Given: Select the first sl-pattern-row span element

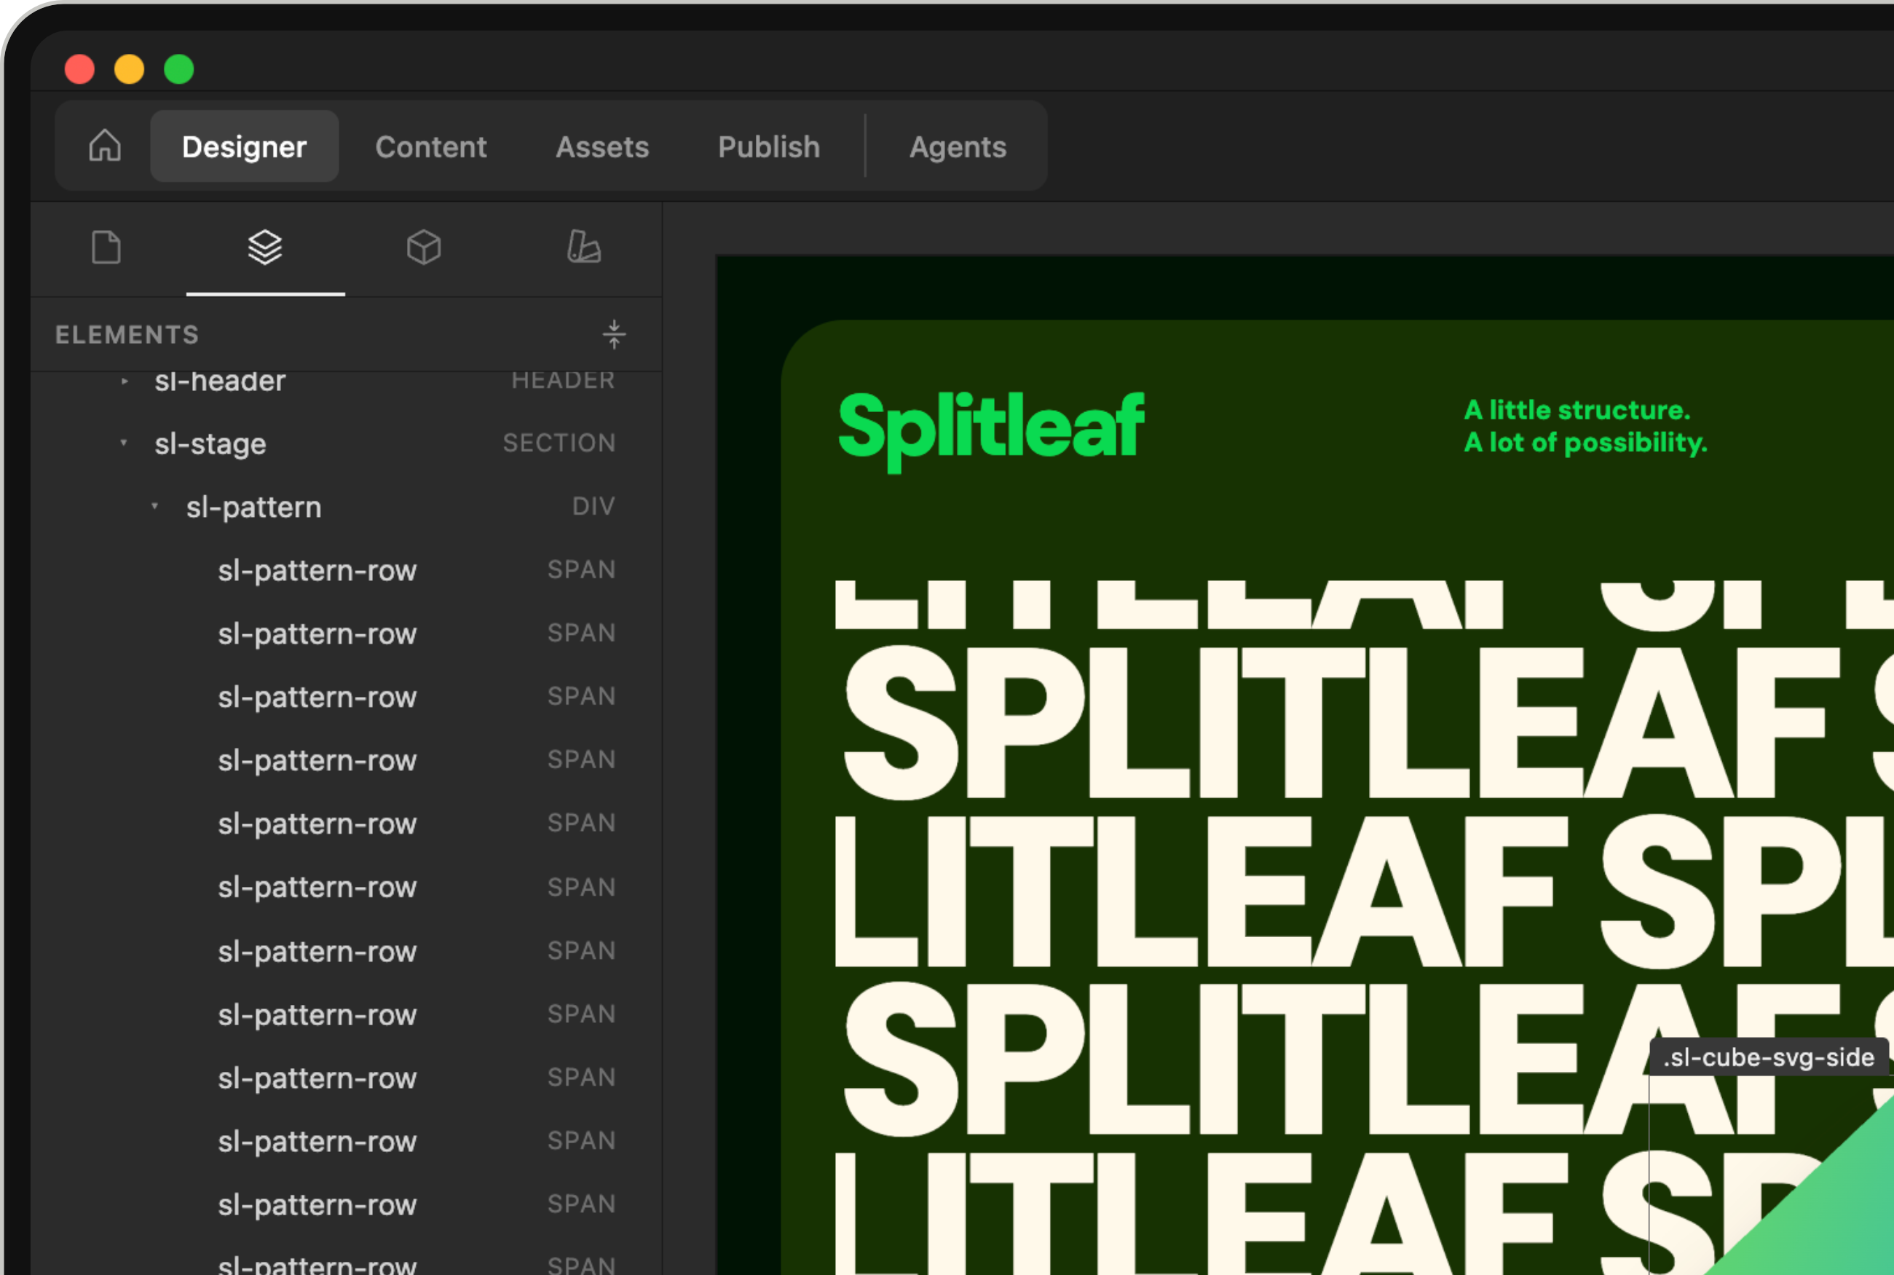Looking at the screenshot, I should coord(346,570).
